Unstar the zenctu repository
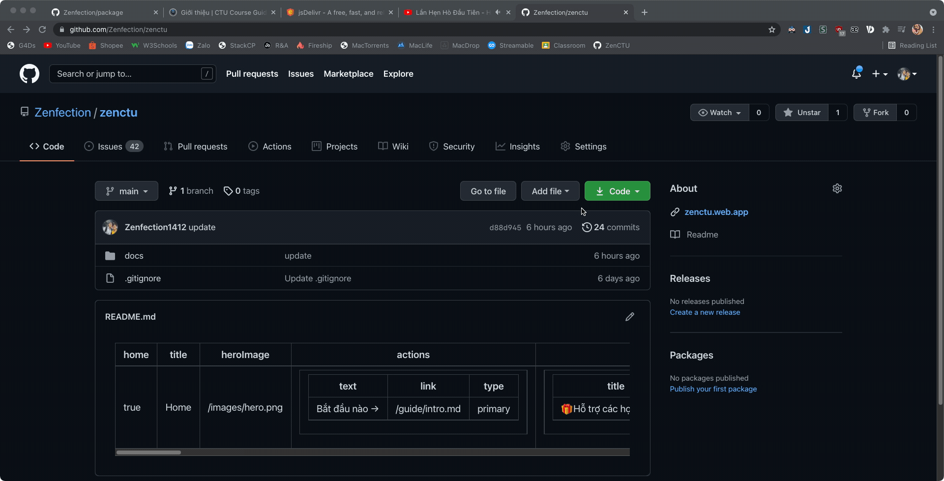 pyautogui.click(x=802, y=113)
